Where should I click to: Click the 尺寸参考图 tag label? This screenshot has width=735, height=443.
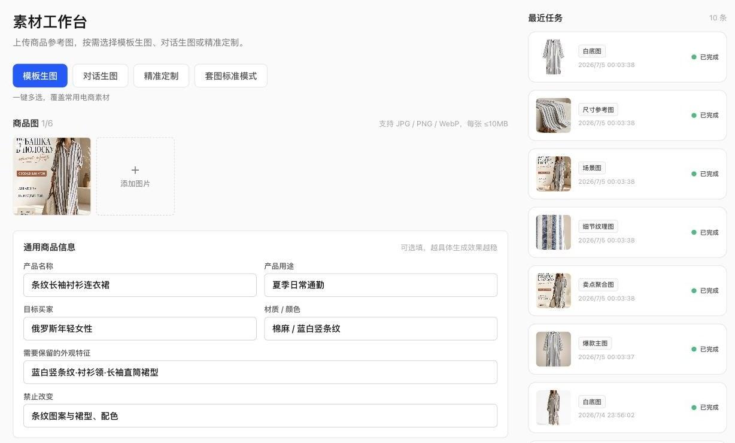pyautogui.click(x=598, y=110)
